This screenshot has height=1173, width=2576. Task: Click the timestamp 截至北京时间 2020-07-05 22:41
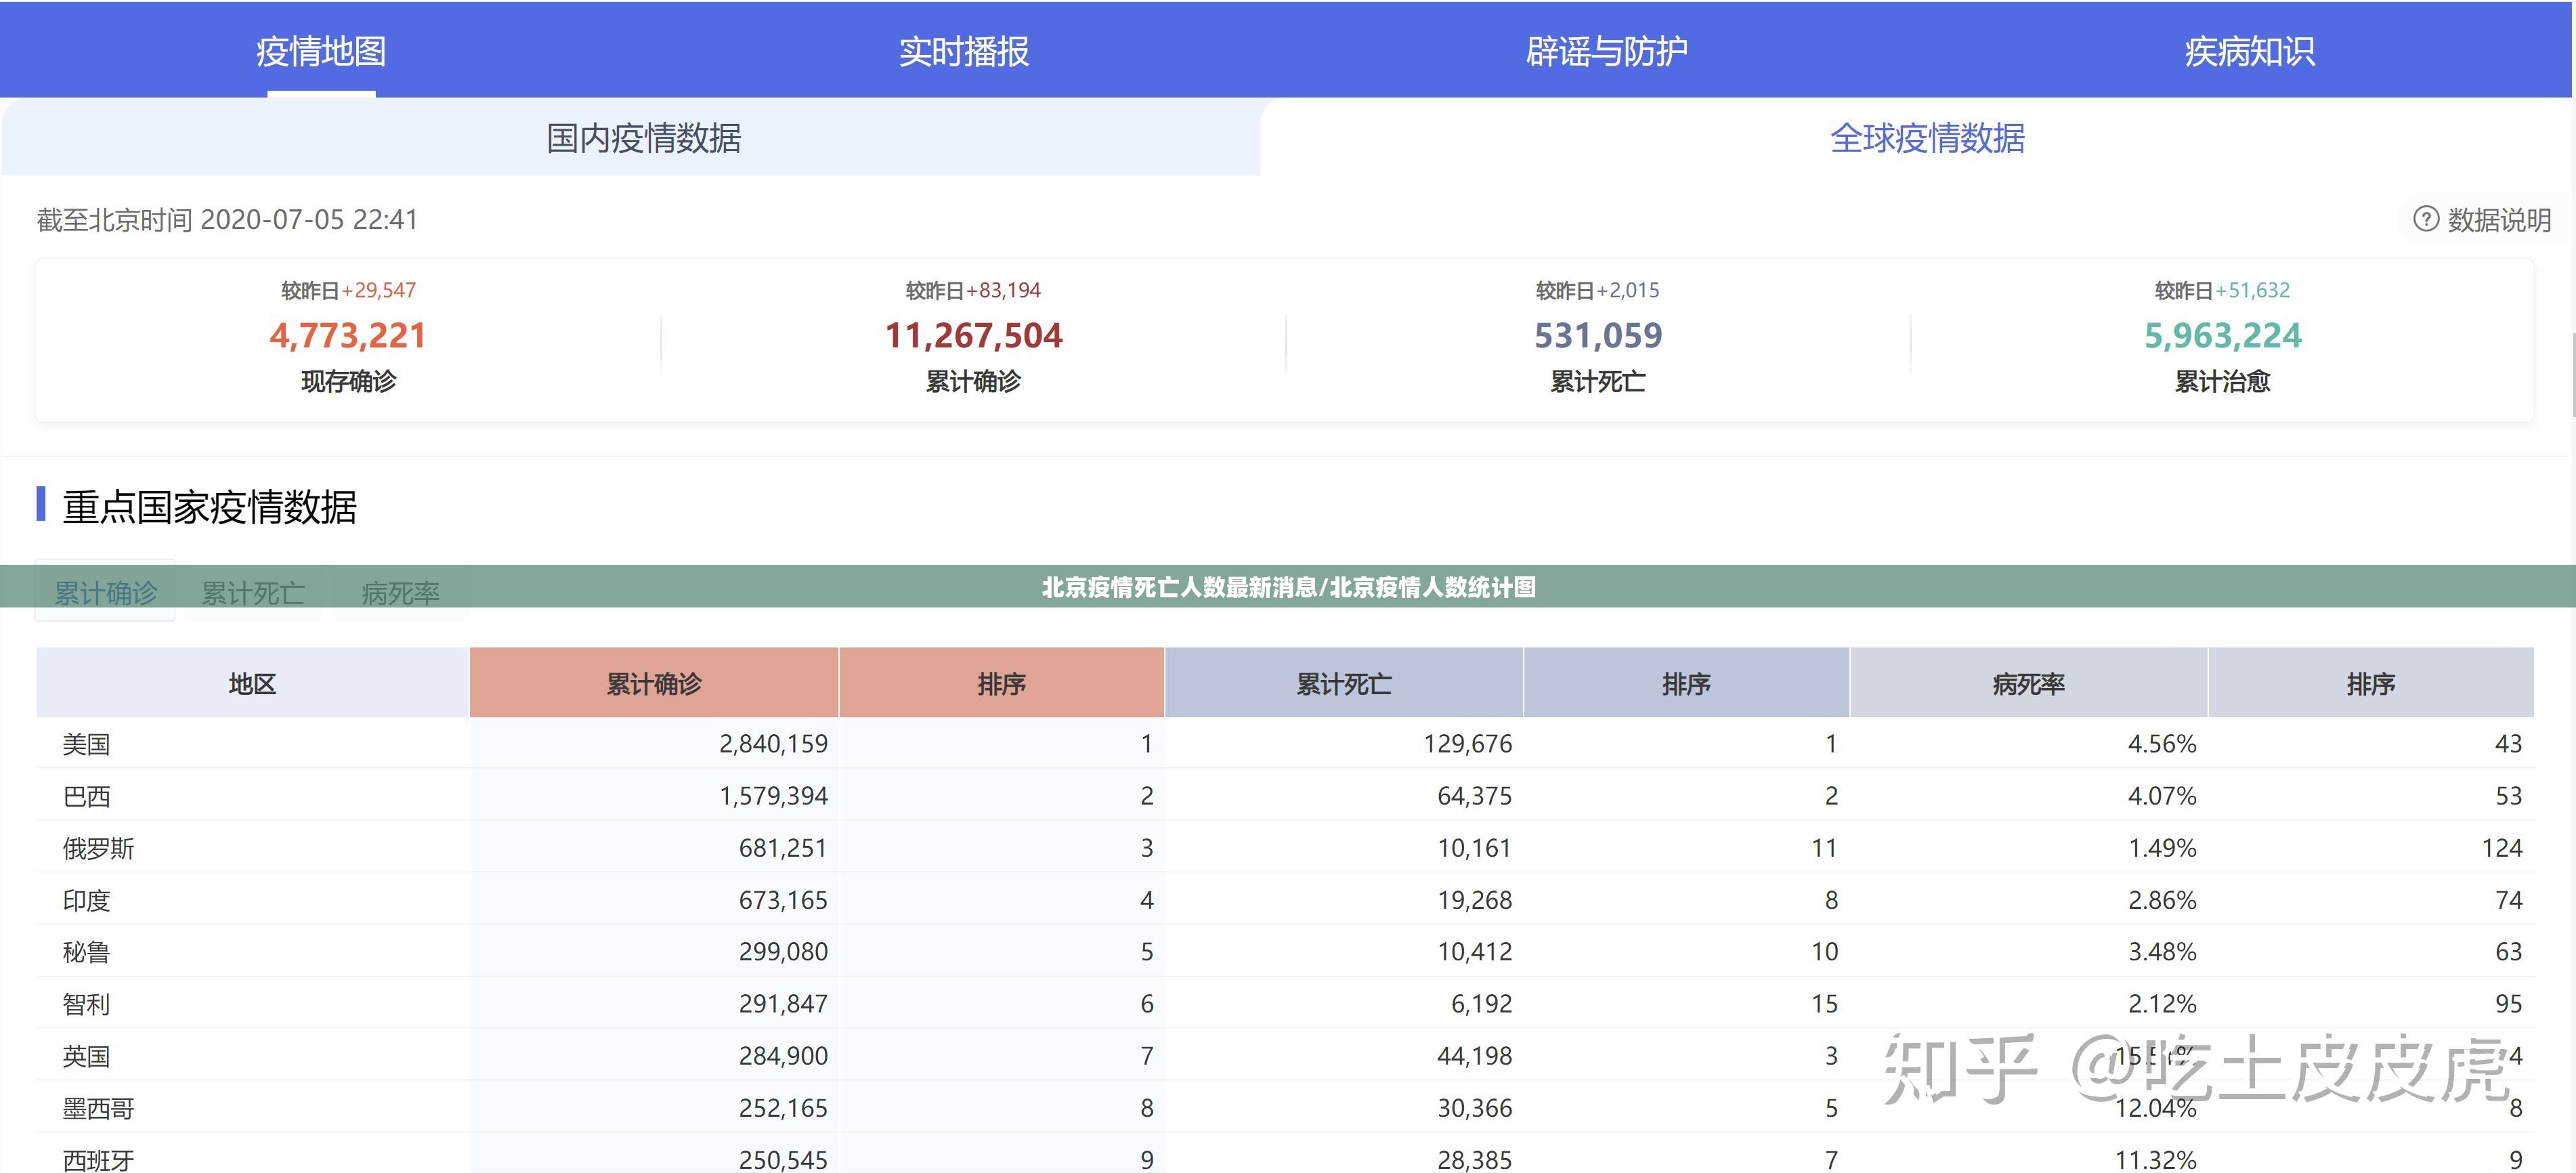228,220
